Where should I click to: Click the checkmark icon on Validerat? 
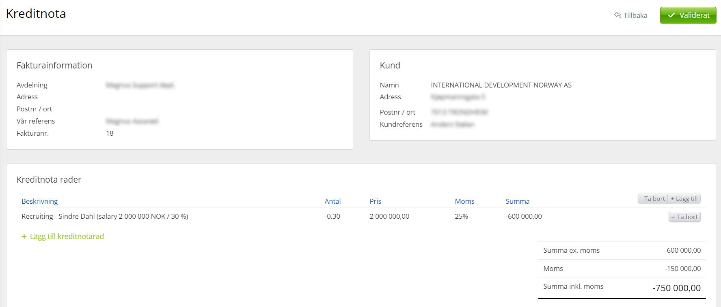[671, 15]
